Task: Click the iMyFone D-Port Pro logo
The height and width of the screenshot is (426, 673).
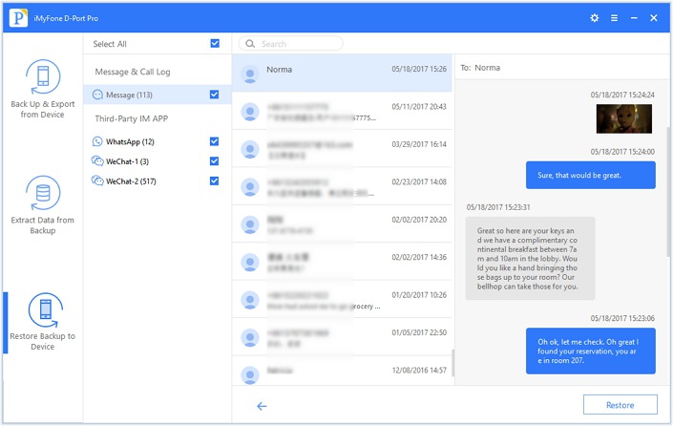Action: click(x=18, y=18)
